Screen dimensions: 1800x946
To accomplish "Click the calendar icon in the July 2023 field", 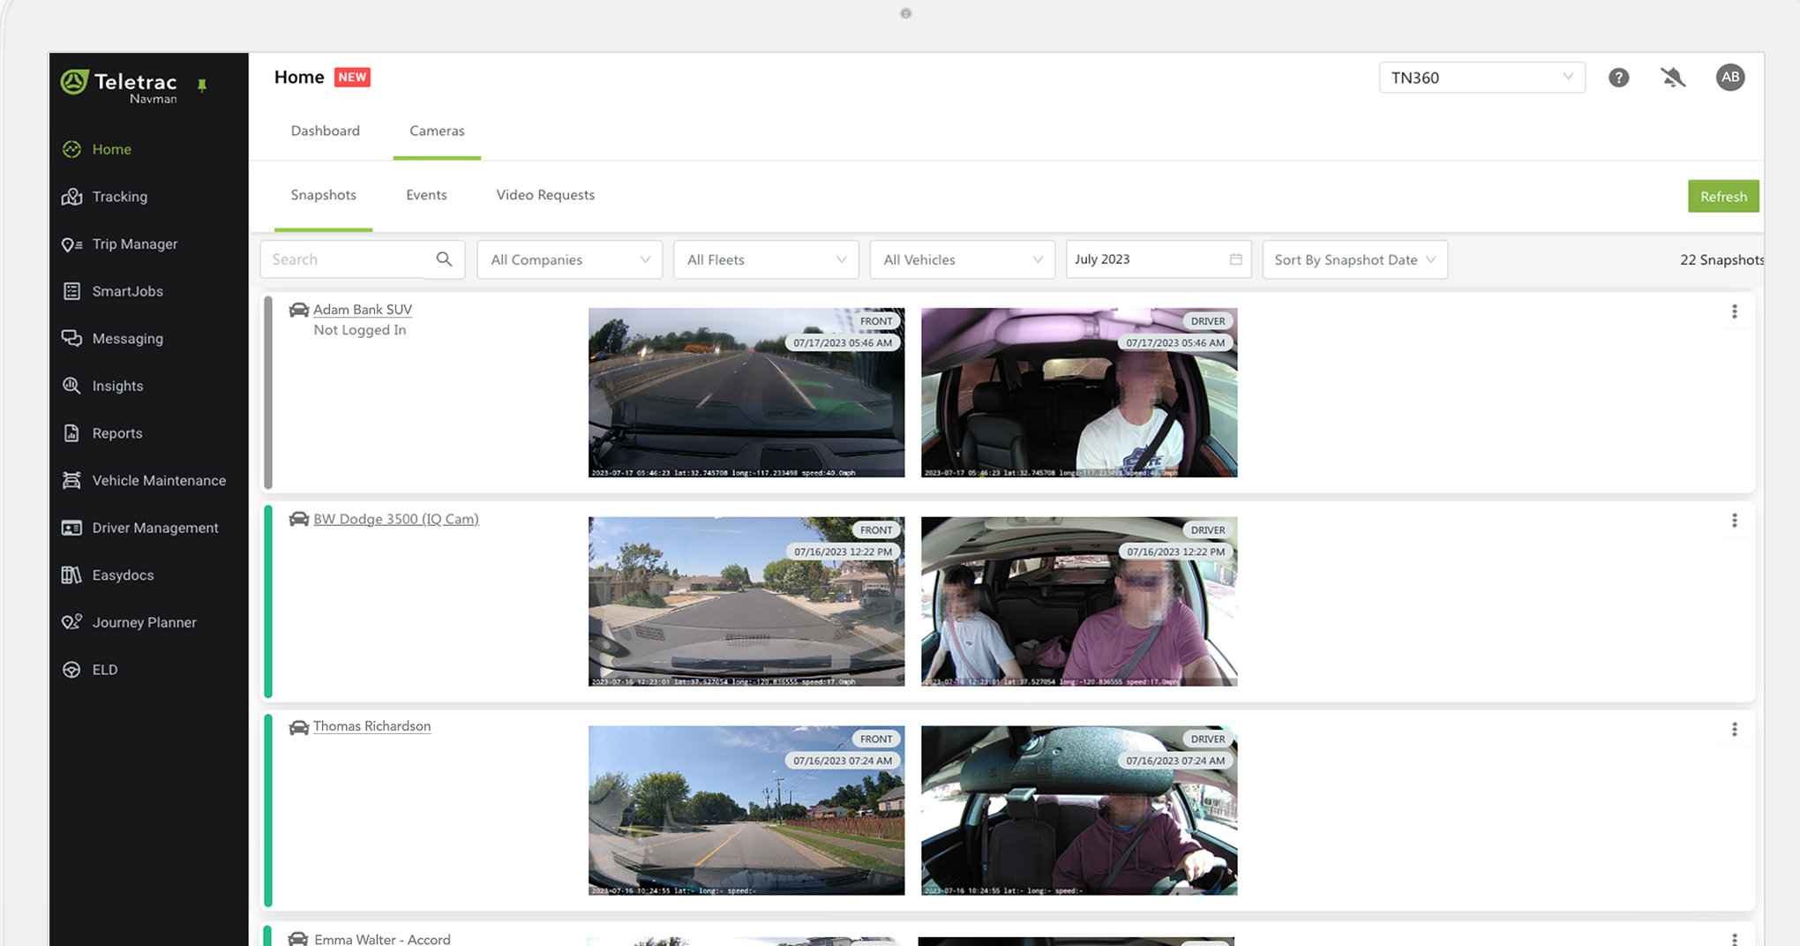I will (x=1235, y=259).
